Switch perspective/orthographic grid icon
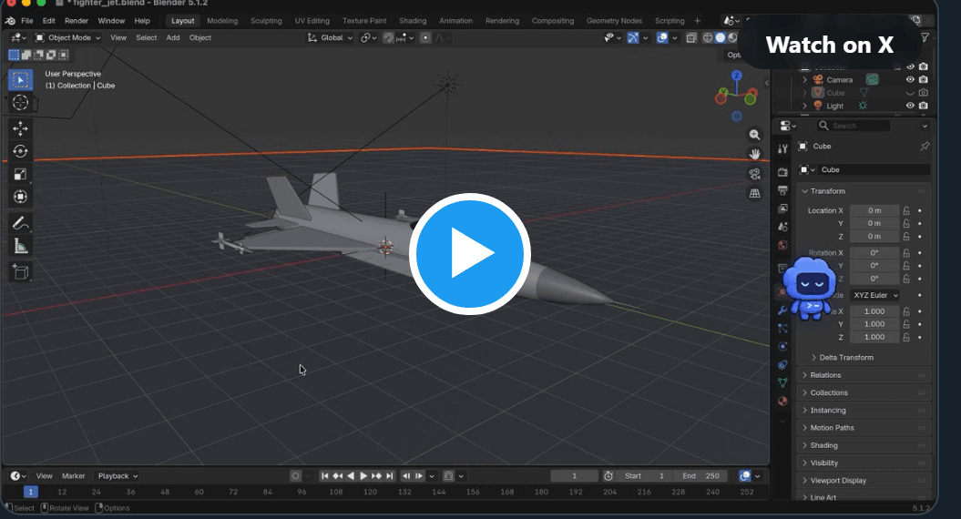 pos(754,194)
